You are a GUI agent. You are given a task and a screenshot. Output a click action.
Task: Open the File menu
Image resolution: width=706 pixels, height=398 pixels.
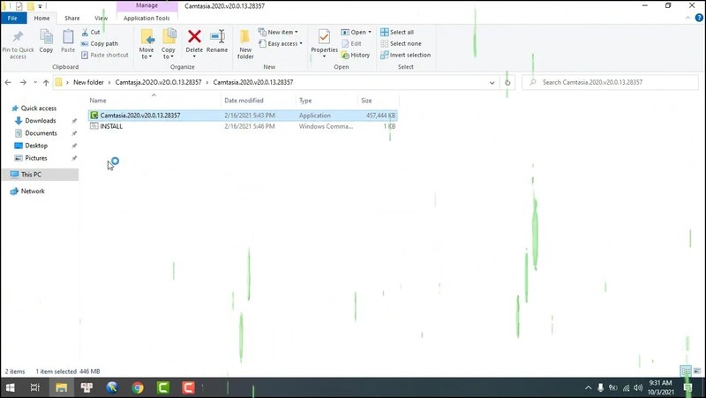[x=12, y=18]
